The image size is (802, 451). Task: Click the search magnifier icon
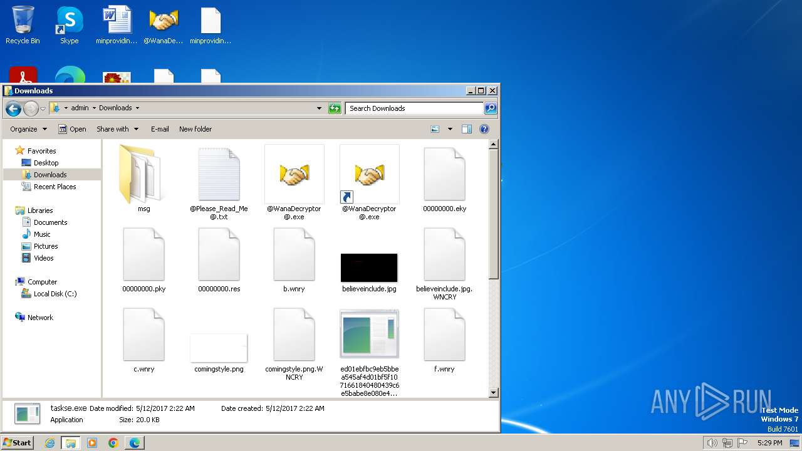(491, 108)
